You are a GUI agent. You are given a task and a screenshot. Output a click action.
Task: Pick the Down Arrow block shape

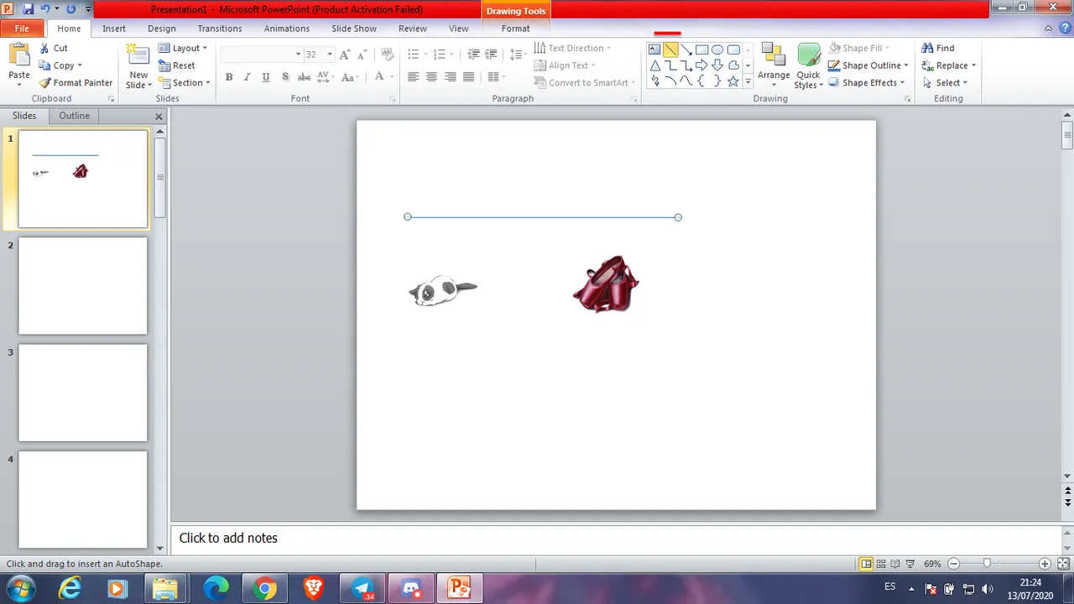point(717,65)
